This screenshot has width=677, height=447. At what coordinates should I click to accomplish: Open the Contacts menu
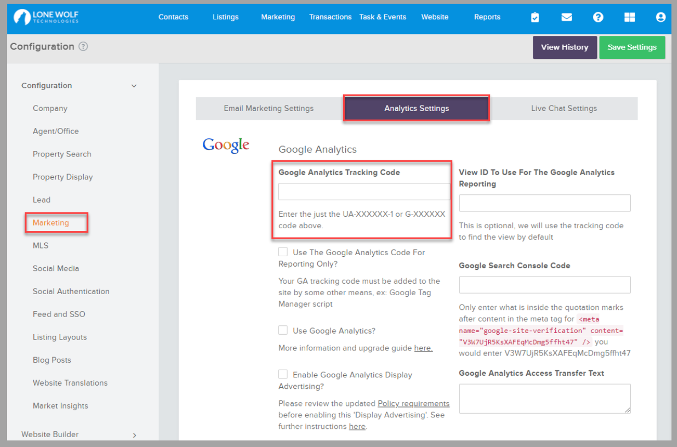coord(173,17)
